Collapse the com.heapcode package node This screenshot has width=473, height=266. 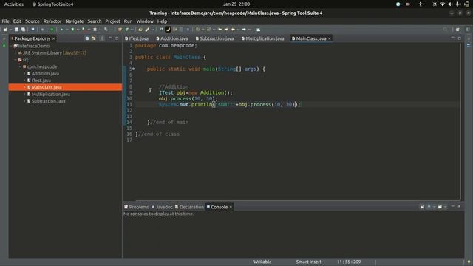(x=20, y=66)
